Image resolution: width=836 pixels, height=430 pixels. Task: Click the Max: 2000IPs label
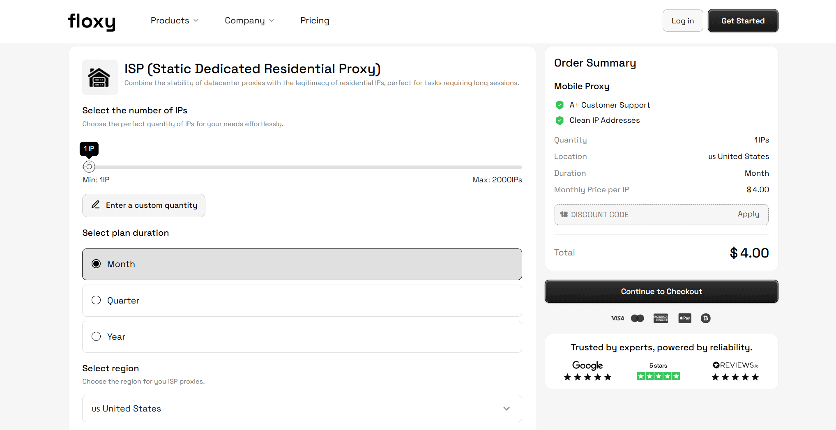pyautogui.click(x=497, y=180)
